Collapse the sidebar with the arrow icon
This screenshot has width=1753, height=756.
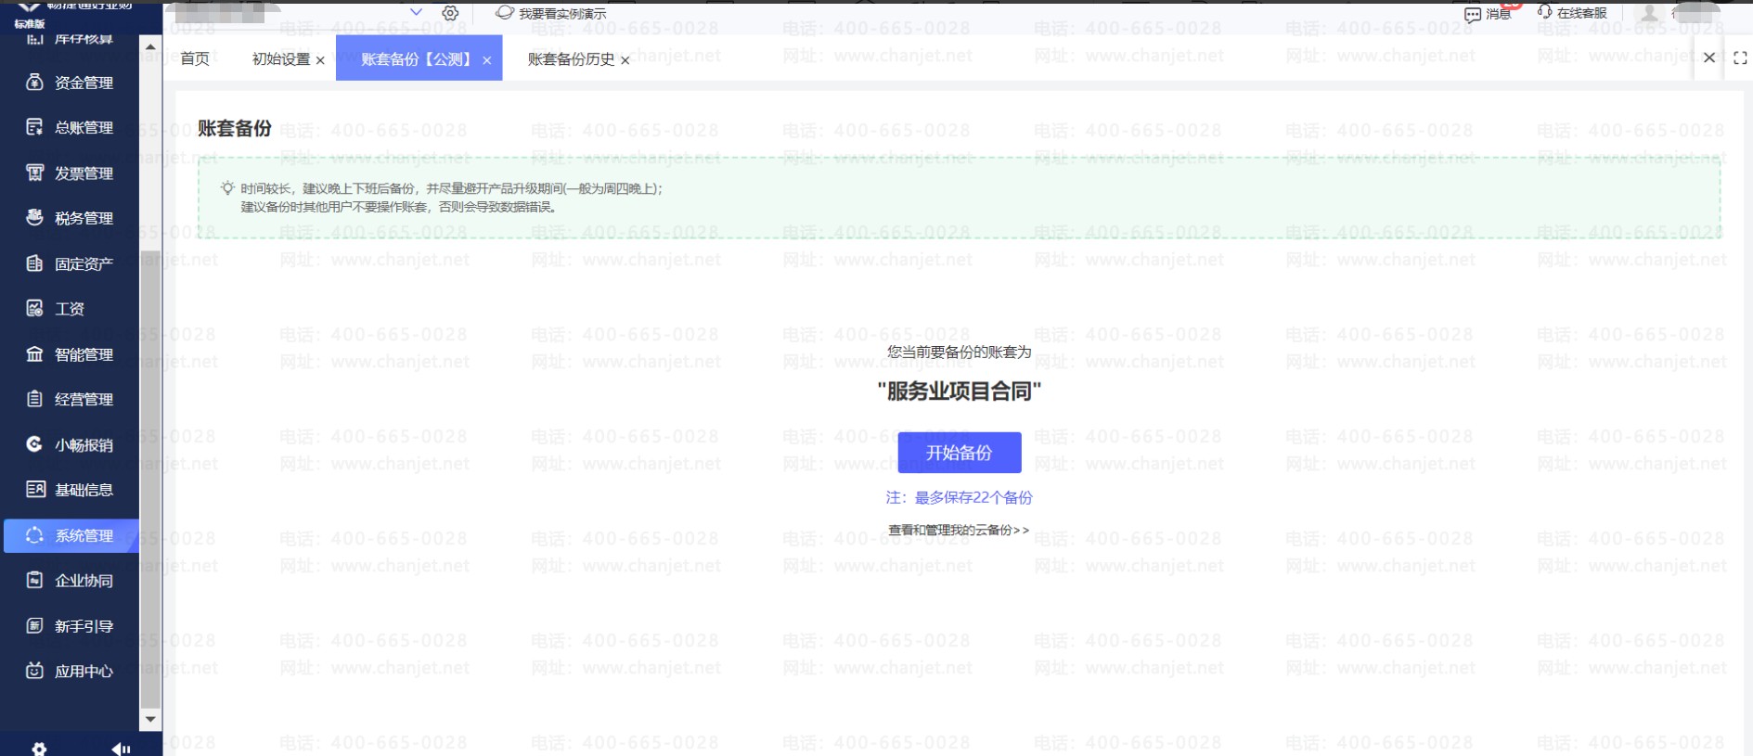coord(121,749)
